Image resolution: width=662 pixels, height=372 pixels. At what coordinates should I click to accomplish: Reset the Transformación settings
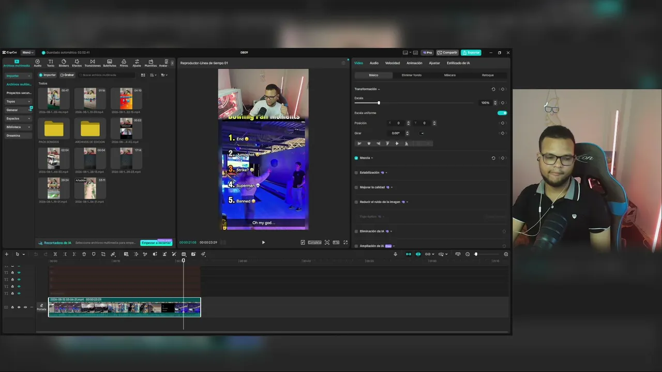coord(493,89)
